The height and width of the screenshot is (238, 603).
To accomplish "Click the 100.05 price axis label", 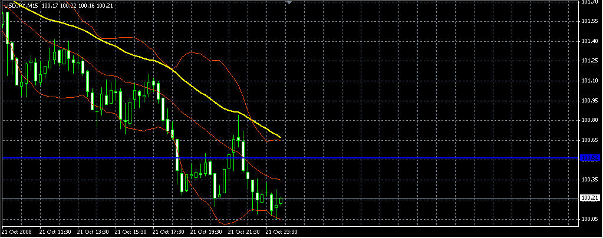I will (590, 219).
